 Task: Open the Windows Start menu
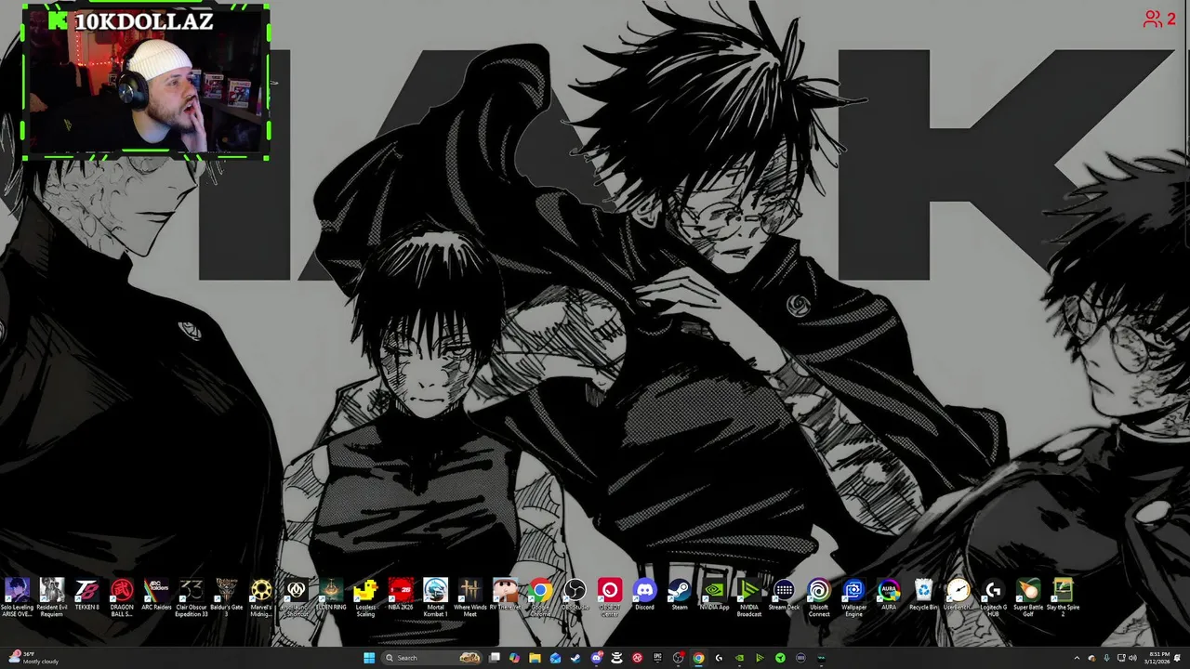[x=369, y=658]
